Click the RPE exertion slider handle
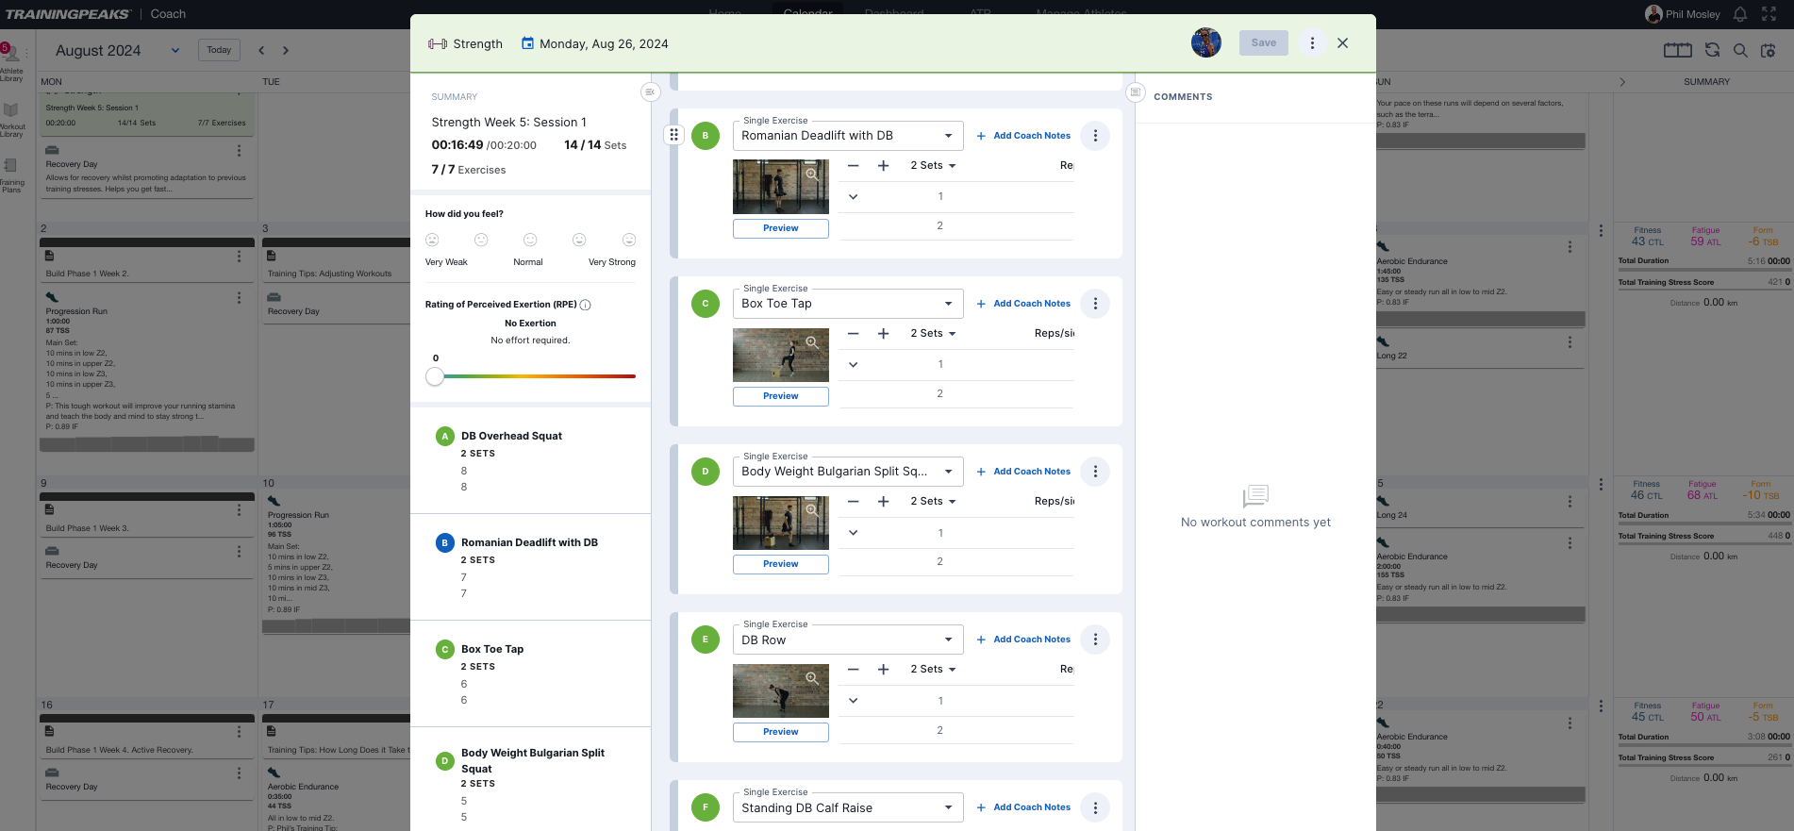1794x831 pixels. pyautogui.click(x=435, y=376)
